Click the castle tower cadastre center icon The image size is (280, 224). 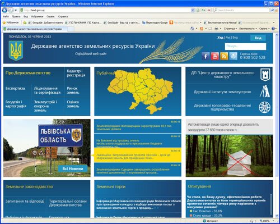265,75
